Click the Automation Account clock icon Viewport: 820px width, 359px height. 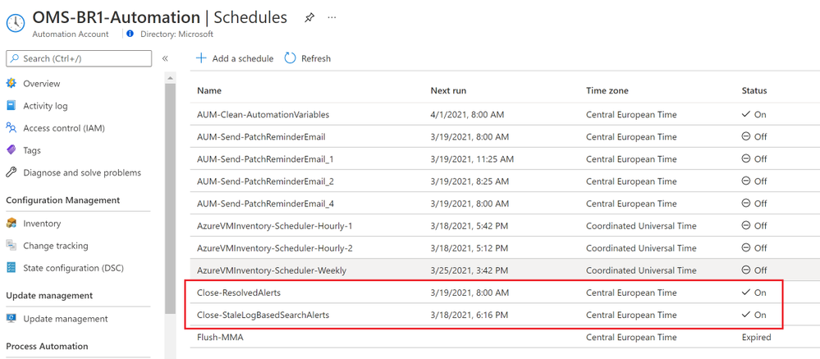coord(16,24)
